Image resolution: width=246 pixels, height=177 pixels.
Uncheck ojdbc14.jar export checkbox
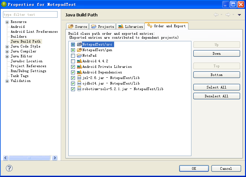(x=73, y=84)
